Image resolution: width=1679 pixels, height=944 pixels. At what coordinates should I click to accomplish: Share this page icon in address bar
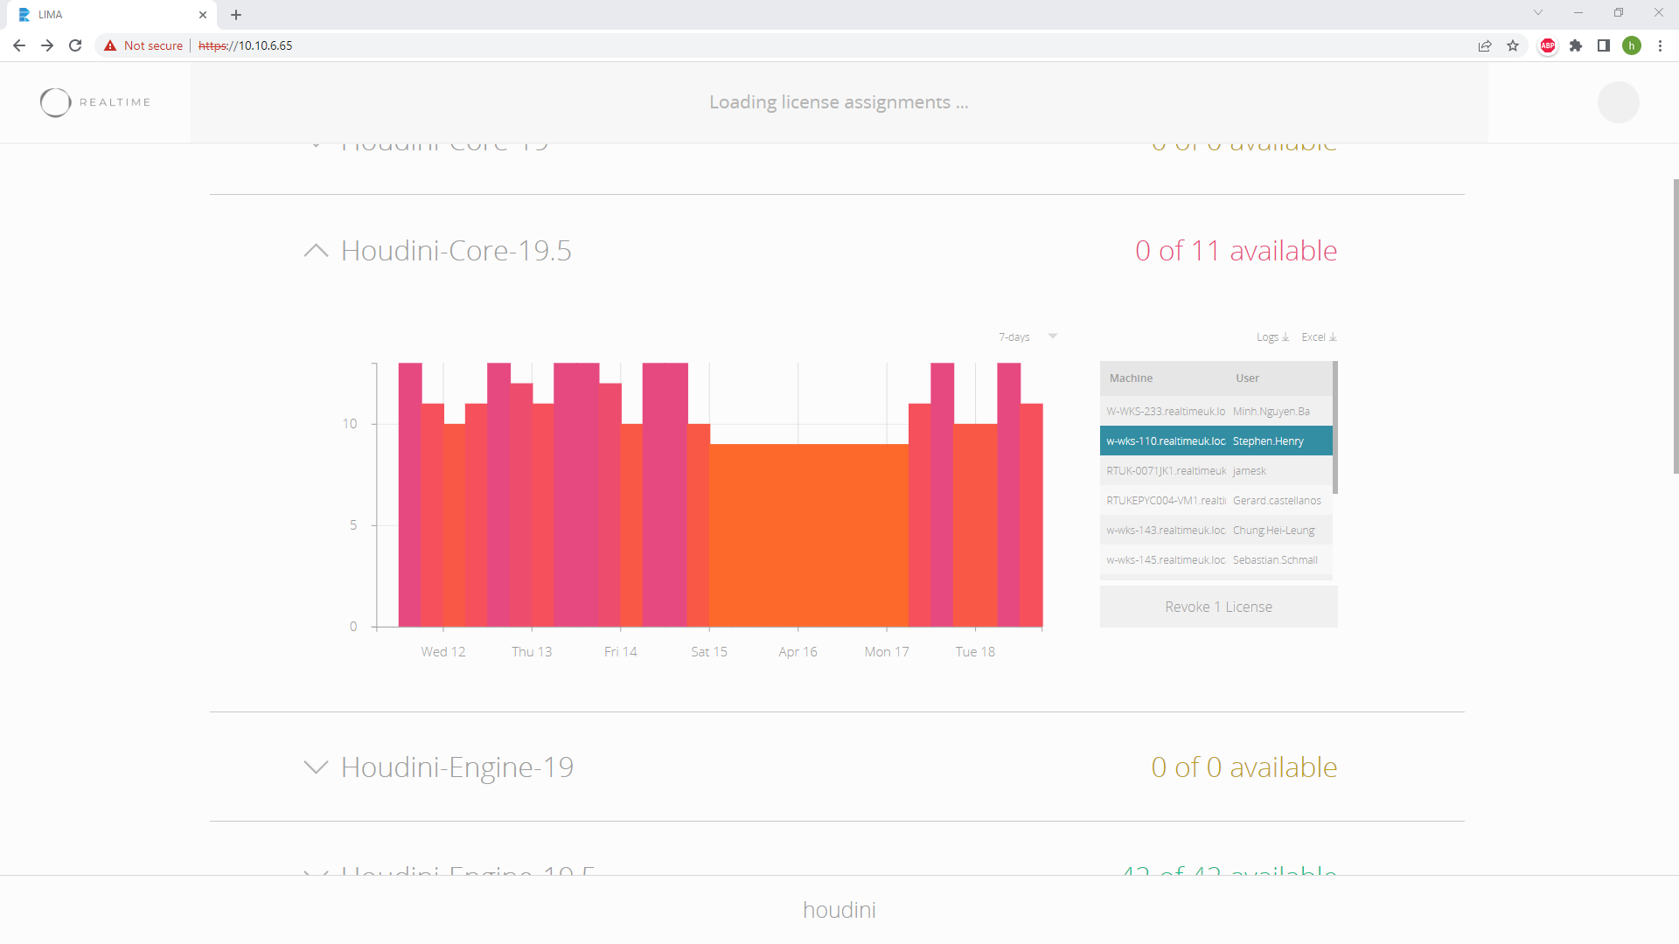pyautogui.click(x=1485, y=45)
